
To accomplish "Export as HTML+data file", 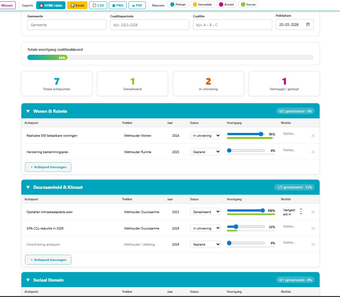I will coord(51,5).
